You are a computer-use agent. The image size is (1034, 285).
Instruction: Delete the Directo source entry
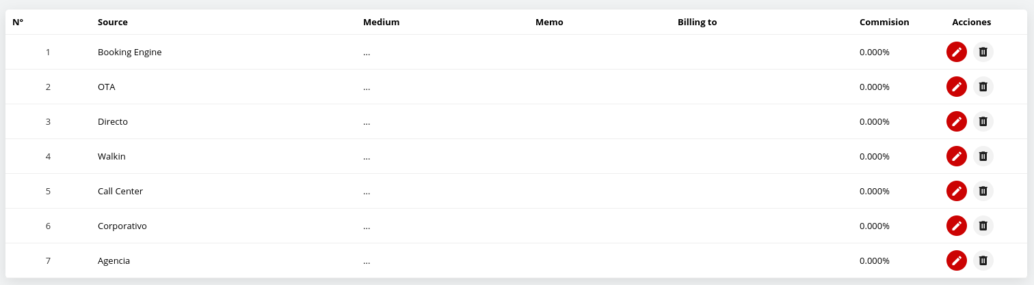(x=983, y=121)
